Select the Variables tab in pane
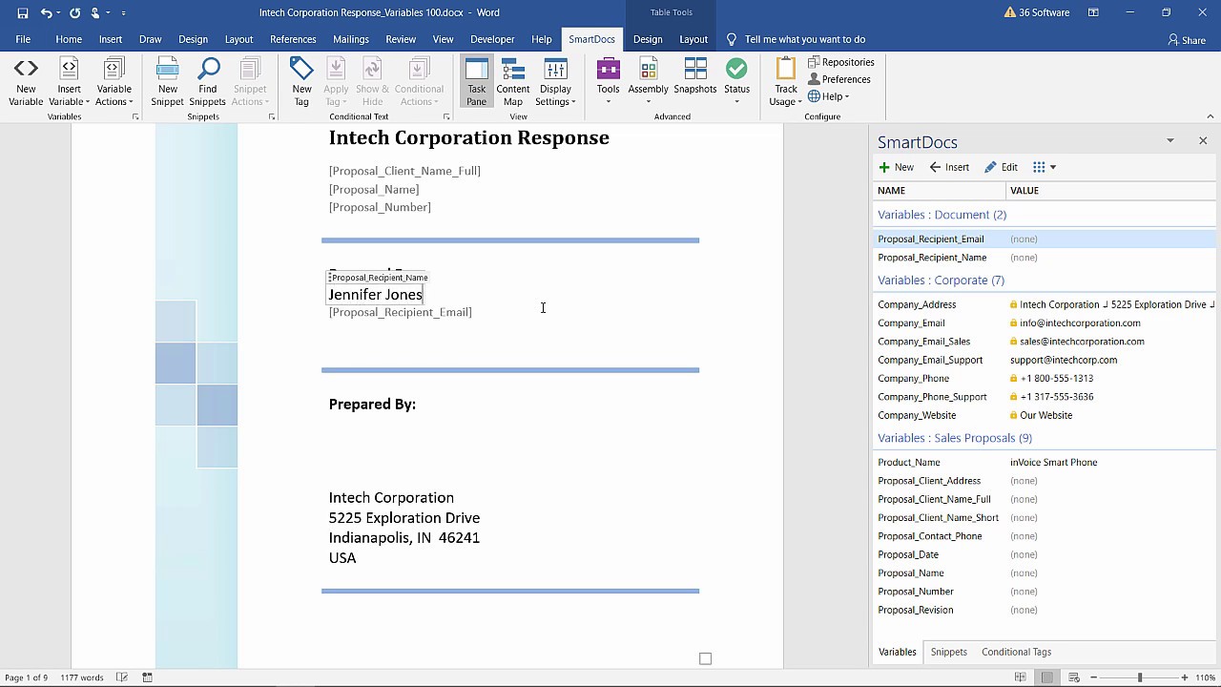1221x687 pixels. (897, 652)
